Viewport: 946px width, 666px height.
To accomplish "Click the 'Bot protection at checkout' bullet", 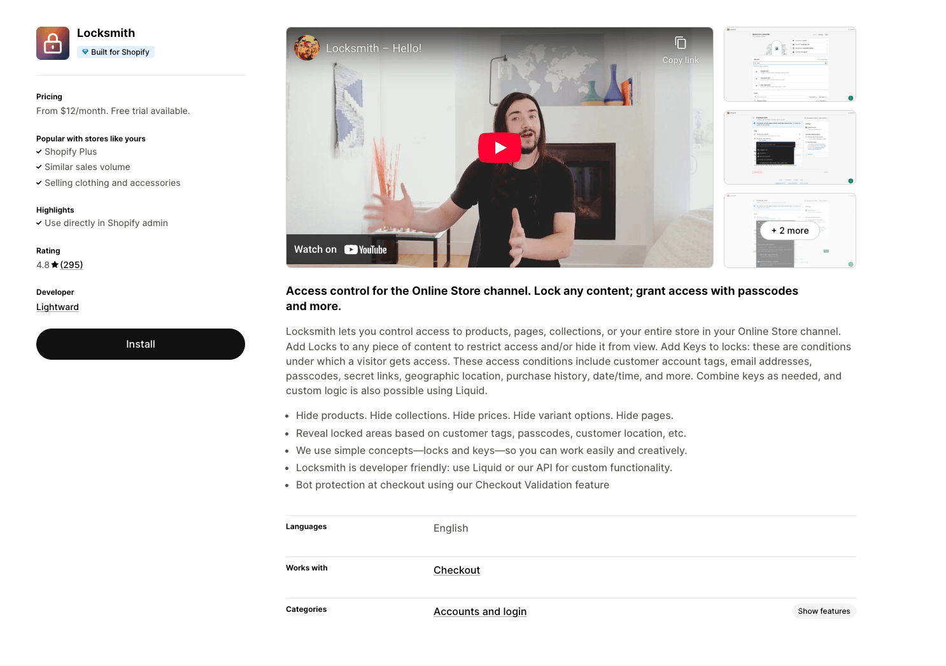I will point(453,485).
